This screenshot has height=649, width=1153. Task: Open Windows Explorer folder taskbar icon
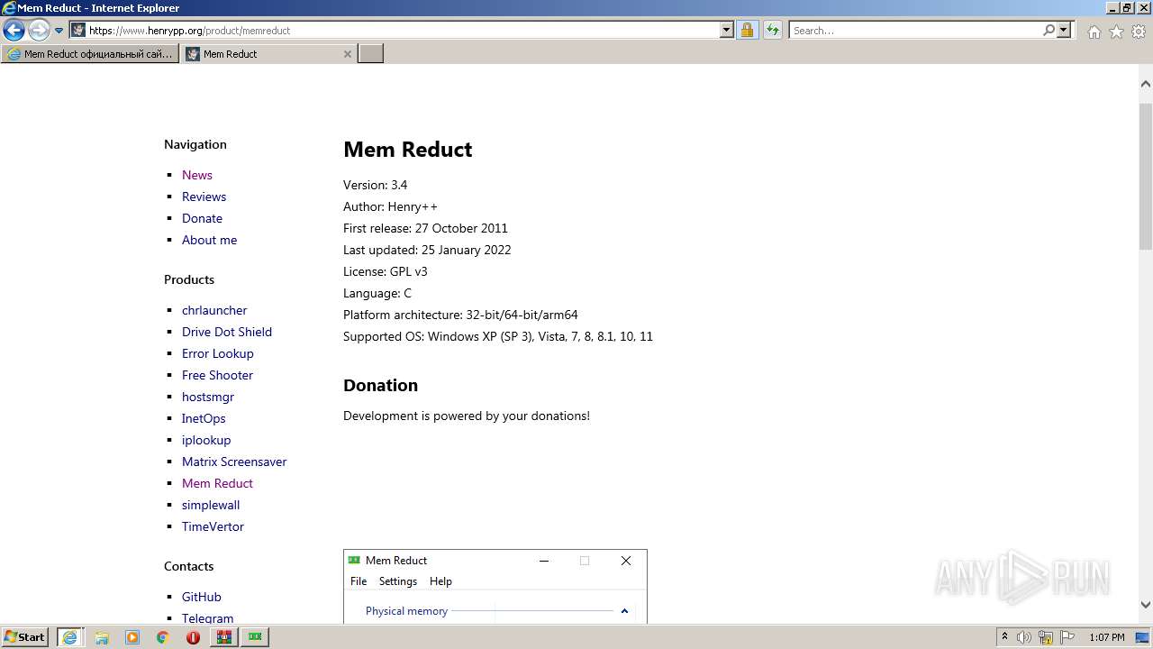pos(102,637)
